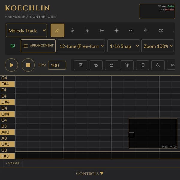Select the backspace erase tool
Viewport: 180px width, 180px height.
(131, 30)
